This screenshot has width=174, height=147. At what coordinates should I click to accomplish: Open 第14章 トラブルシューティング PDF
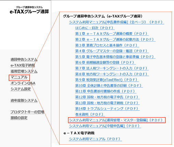[x=108, y=109]
